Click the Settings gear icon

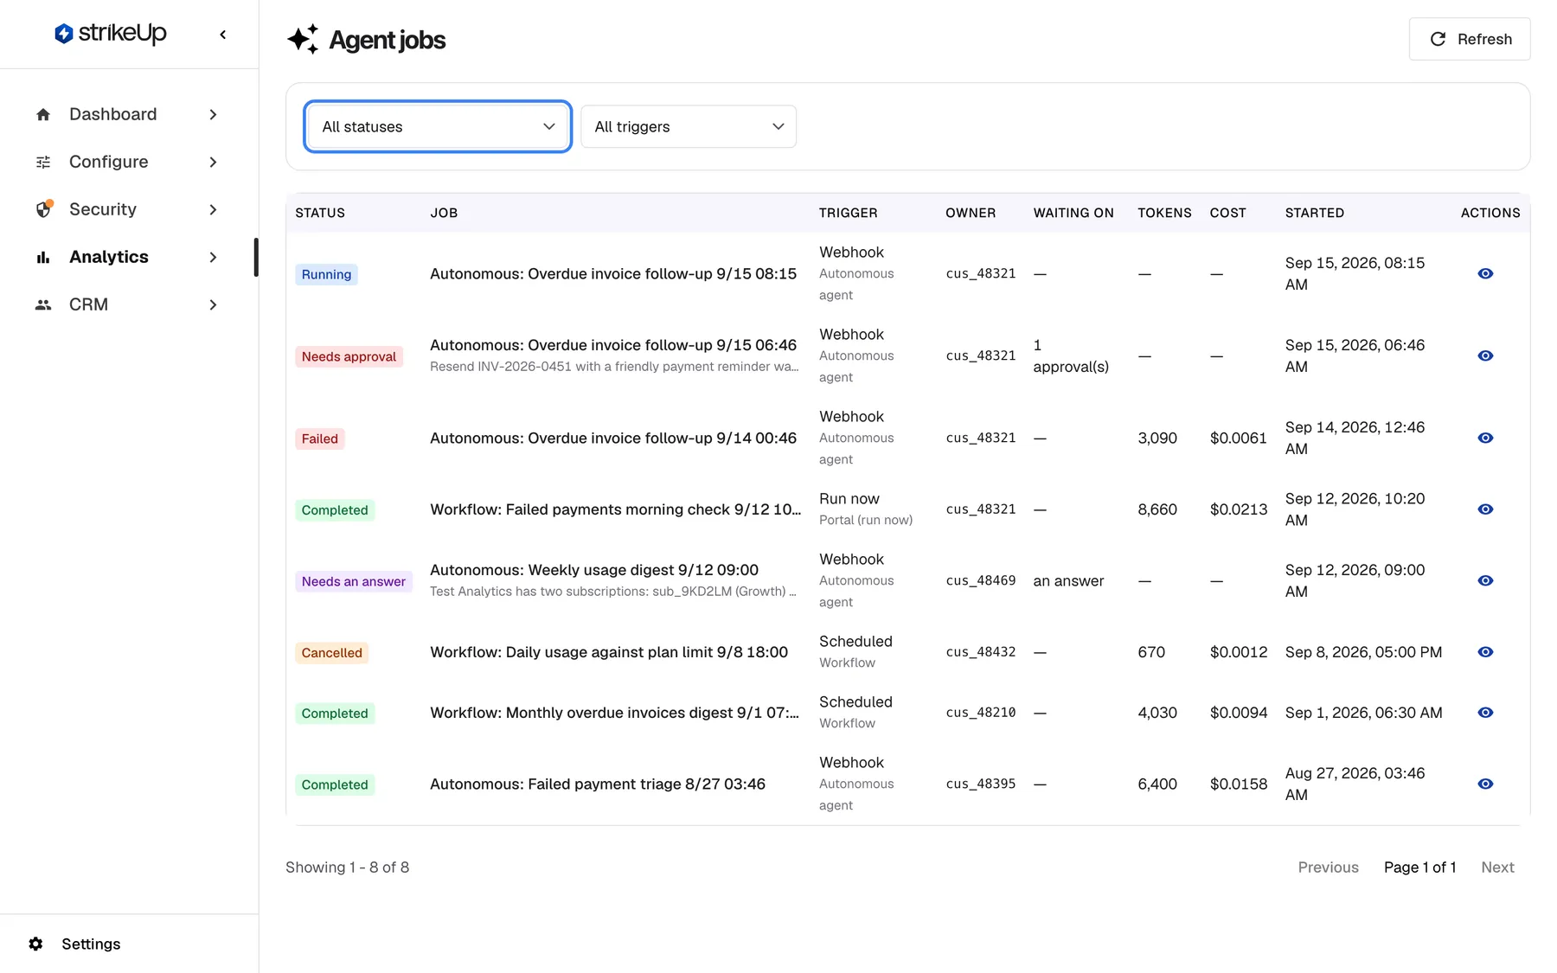click(35, 944)
